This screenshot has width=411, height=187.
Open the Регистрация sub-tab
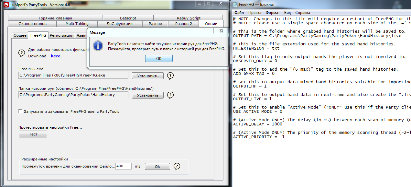[x=61, y=35]
